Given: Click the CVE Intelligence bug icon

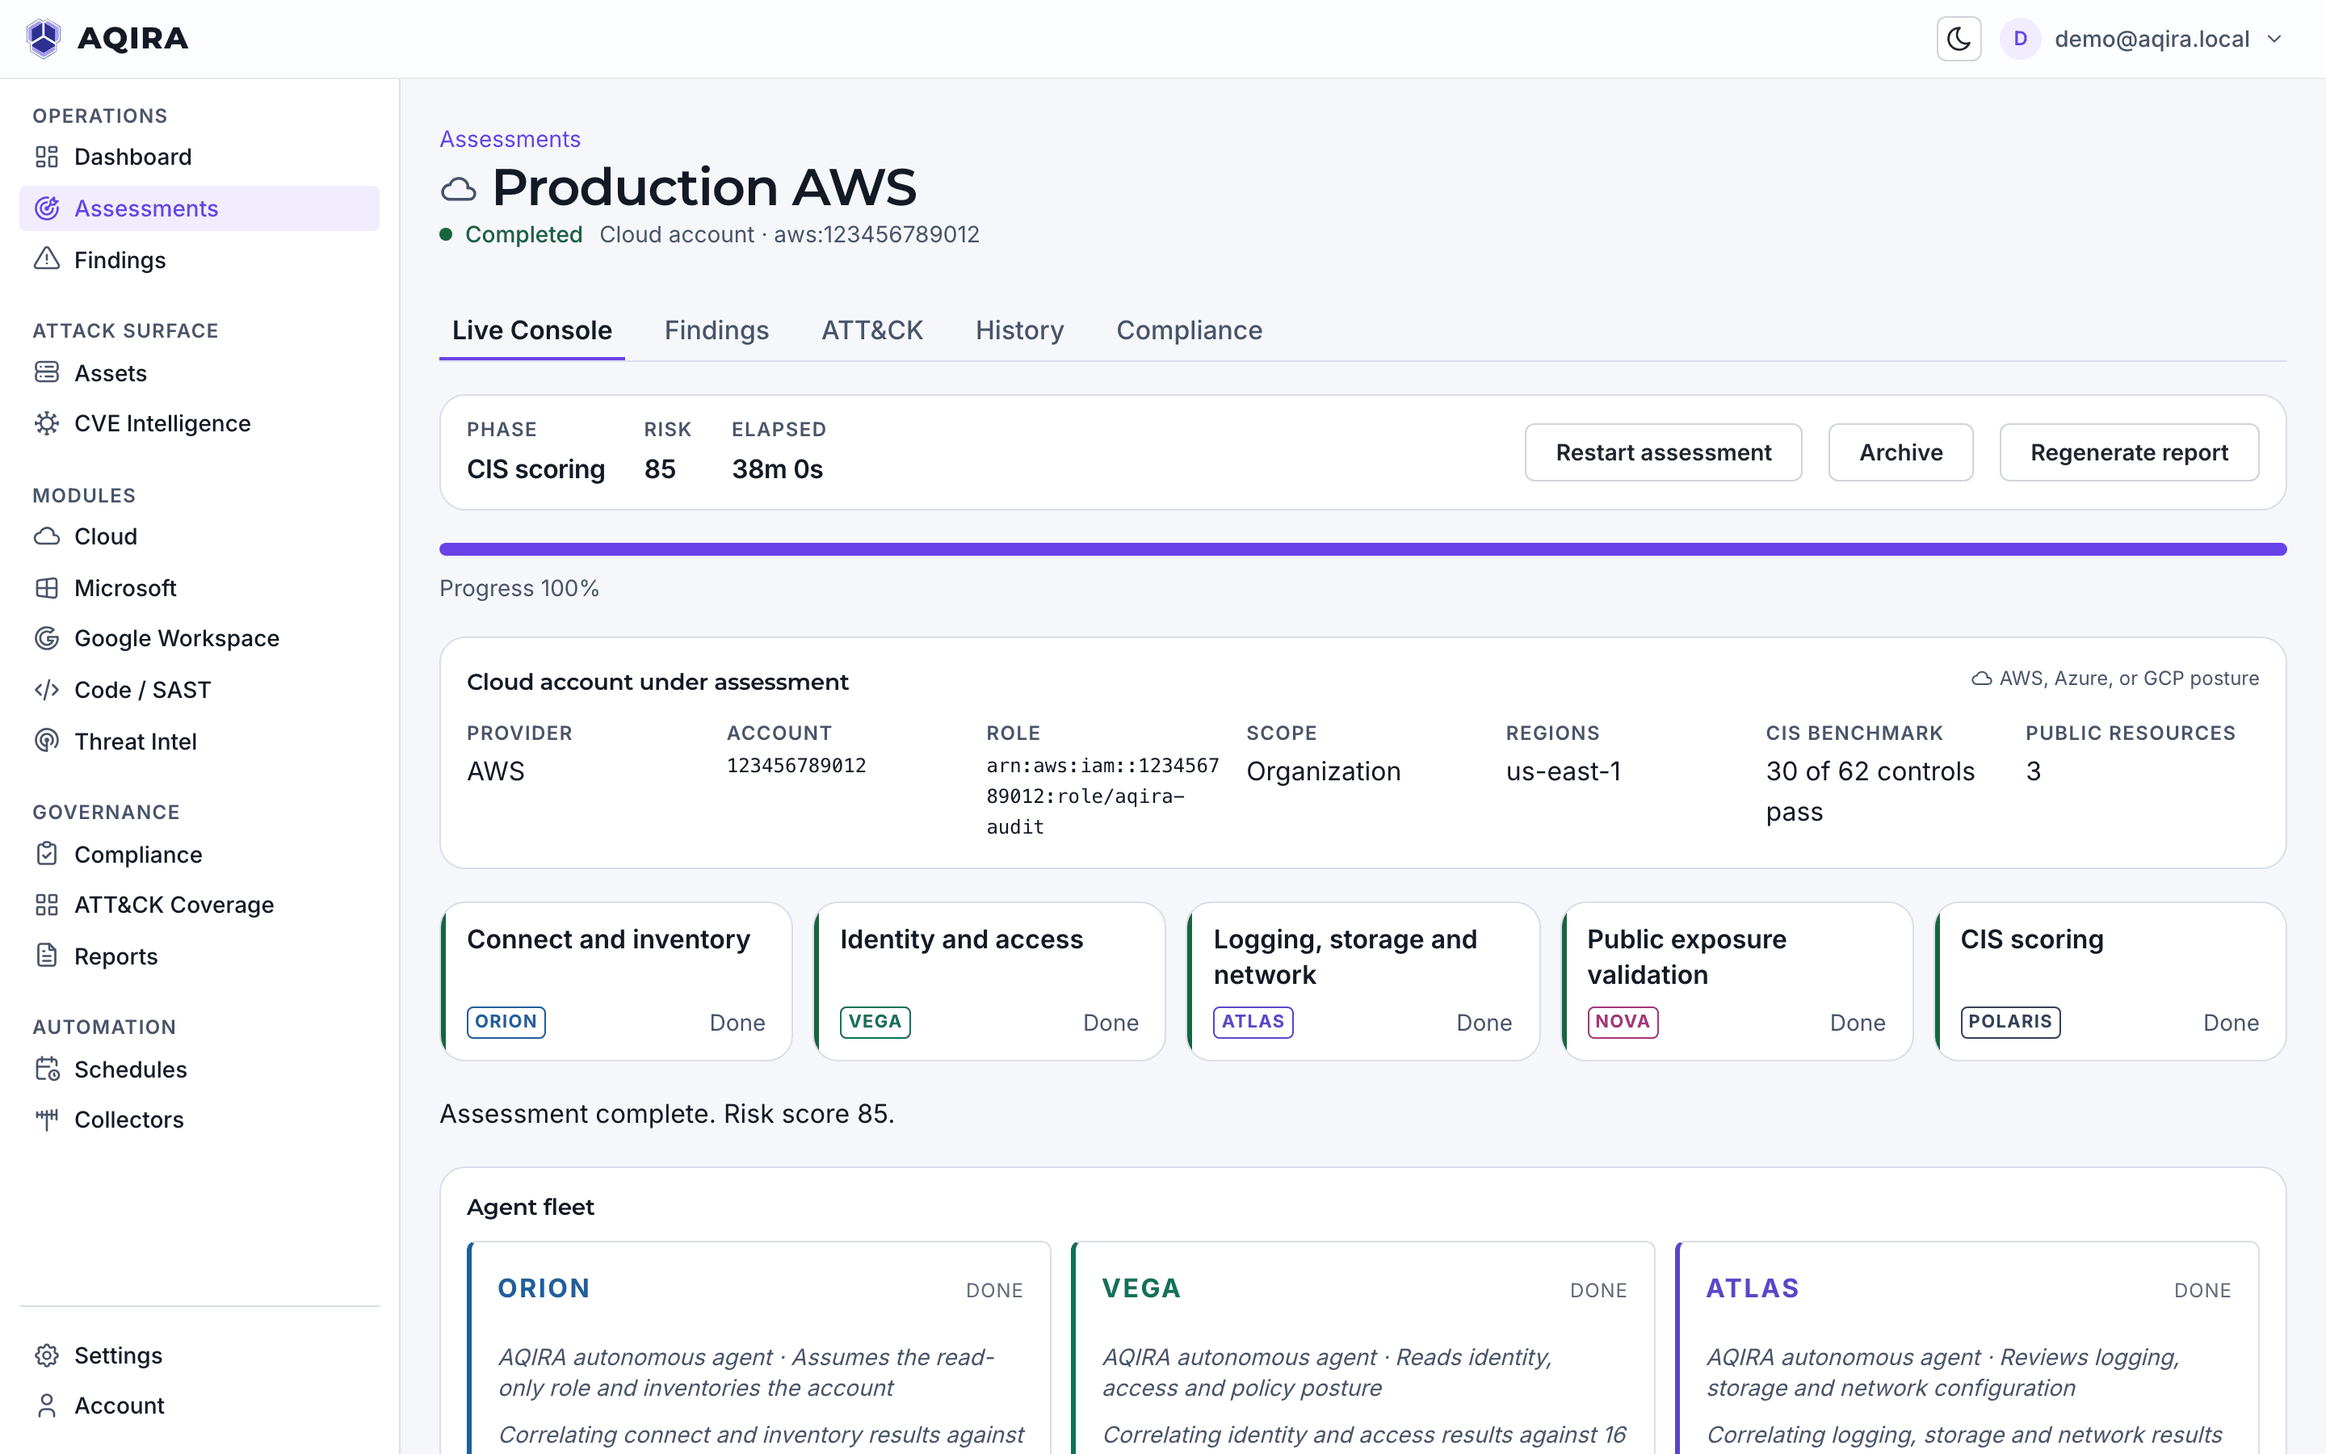Looking at the screenshot, I should click(47, 423).
